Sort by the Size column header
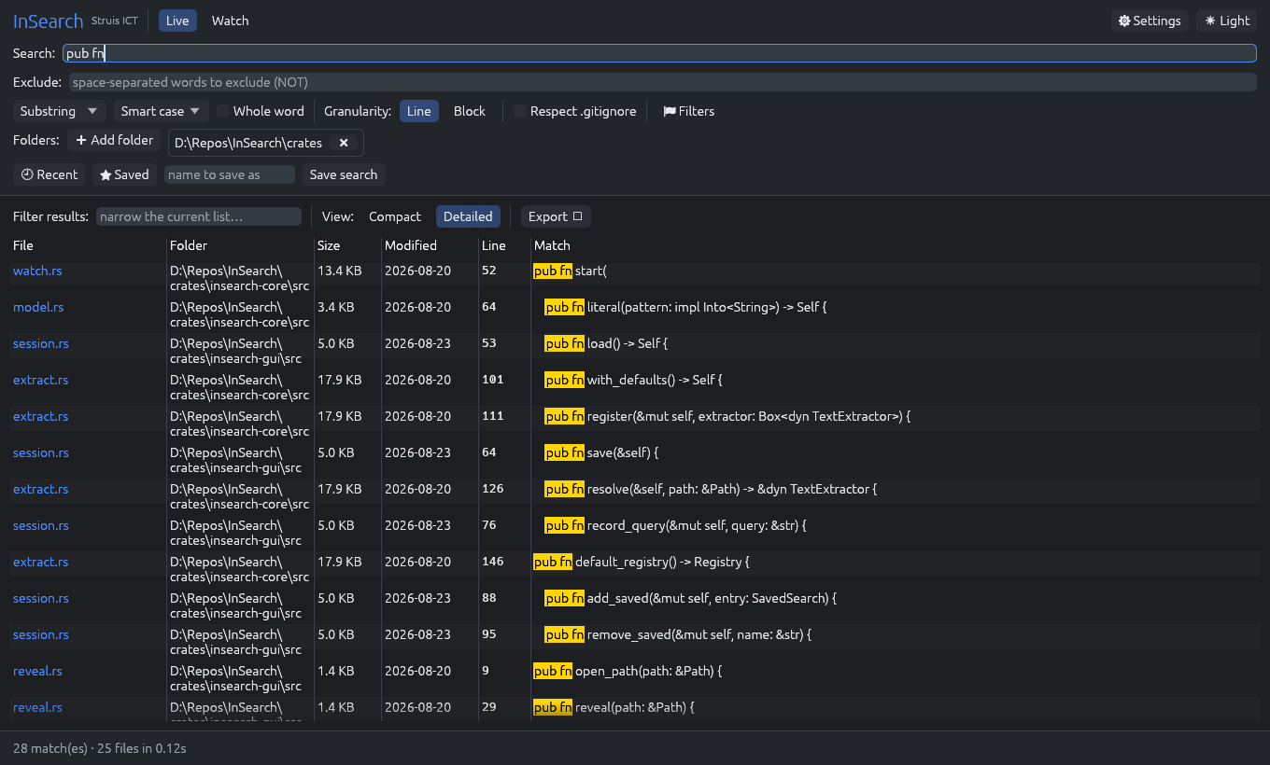This screenshot has height=765, width=1270. coord(329,245)
